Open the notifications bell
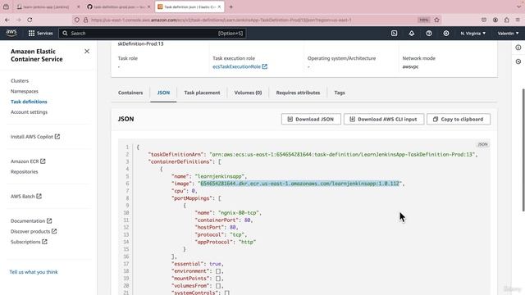This screenshot has height=295, width=525. (412, 33)
